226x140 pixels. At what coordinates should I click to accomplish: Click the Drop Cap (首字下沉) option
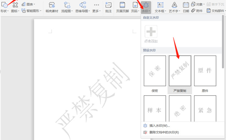[x=215, y=4]
